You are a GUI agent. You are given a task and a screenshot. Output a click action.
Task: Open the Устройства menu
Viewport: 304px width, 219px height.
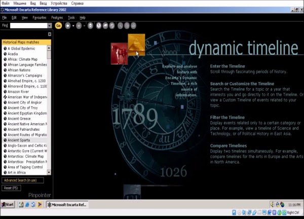click(59, 4)
